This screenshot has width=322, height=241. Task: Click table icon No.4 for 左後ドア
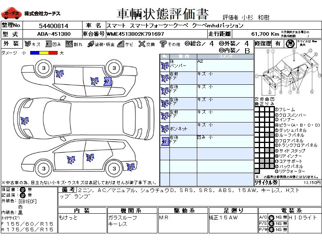point(165,104)
